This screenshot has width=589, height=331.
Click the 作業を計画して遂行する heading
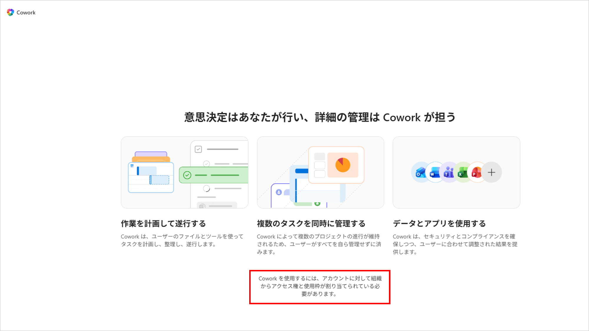point(163,224)
